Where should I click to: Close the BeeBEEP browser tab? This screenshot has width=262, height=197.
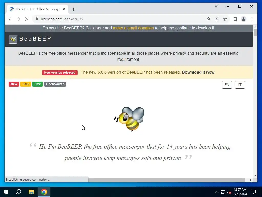(x=64, y=9)
